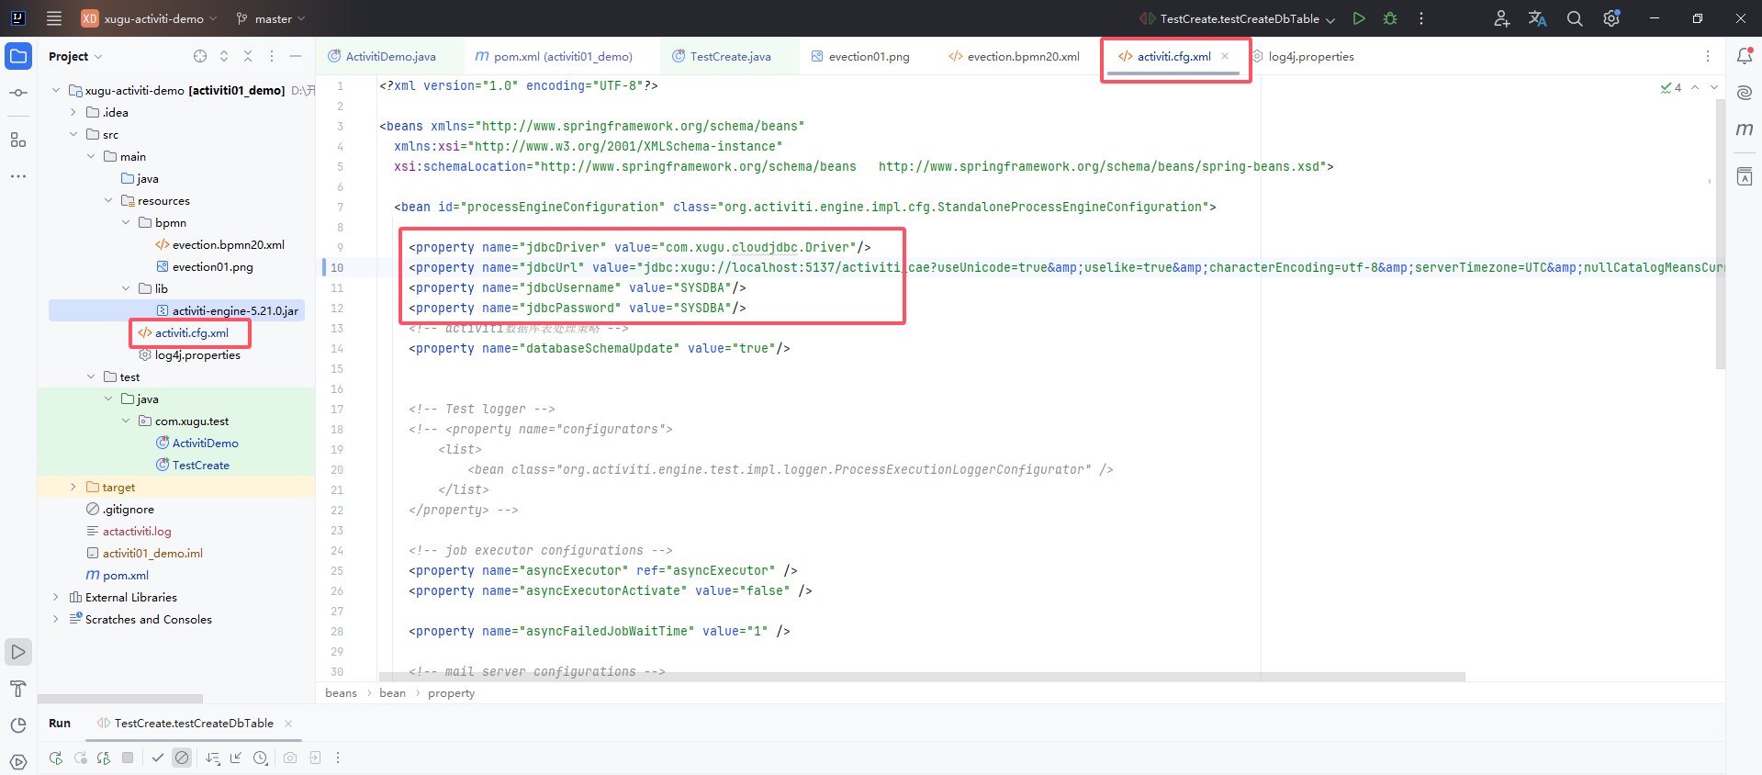The height and width of the screenshot is (775, 1762).
Task: Start debugging with the bug icon
Action: point(1390,18)
